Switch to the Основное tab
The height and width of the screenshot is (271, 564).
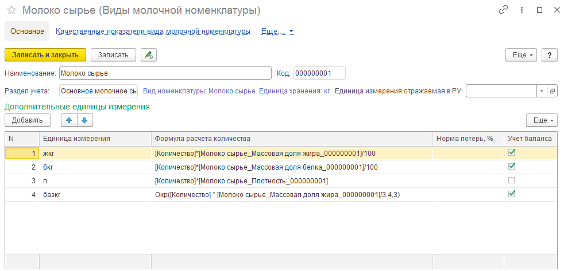click(x=28, y=32)
